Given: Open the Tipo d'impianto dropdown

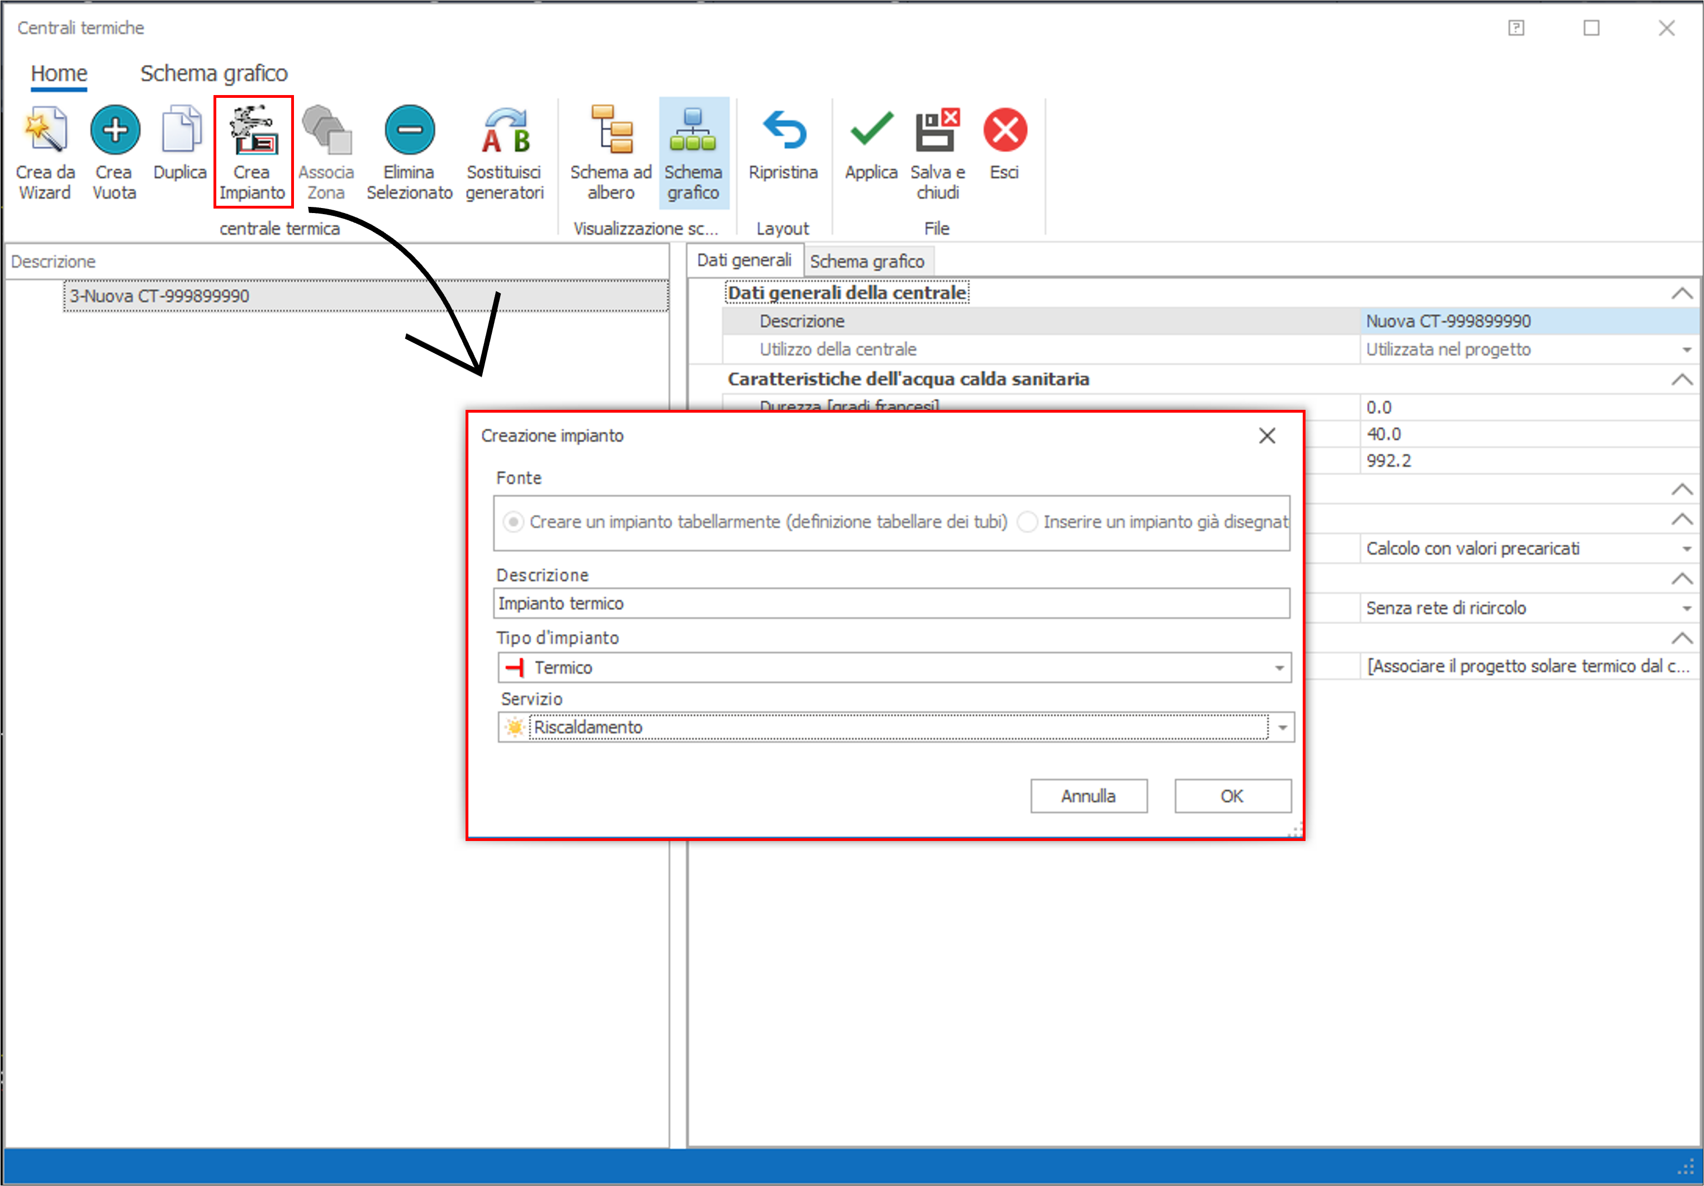Looking at the screenshot, I should point(1279,668).
